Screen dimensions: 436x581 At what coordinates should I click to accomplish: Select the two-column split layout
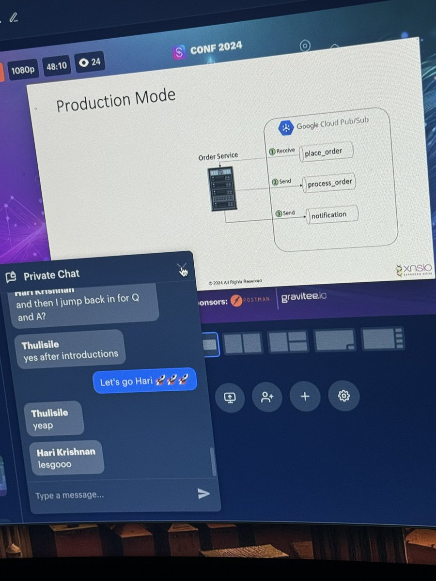pos(243,343)
